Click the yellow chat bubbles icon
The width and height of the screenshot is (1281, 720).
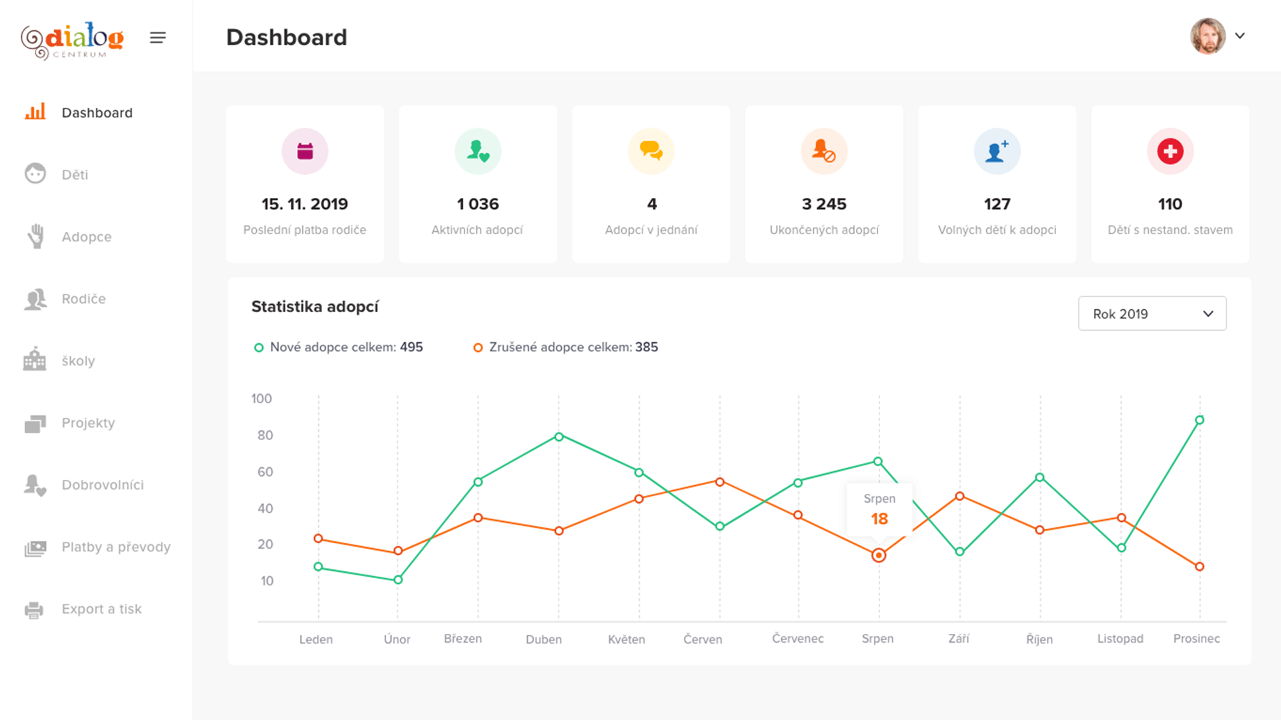point(651,151)
